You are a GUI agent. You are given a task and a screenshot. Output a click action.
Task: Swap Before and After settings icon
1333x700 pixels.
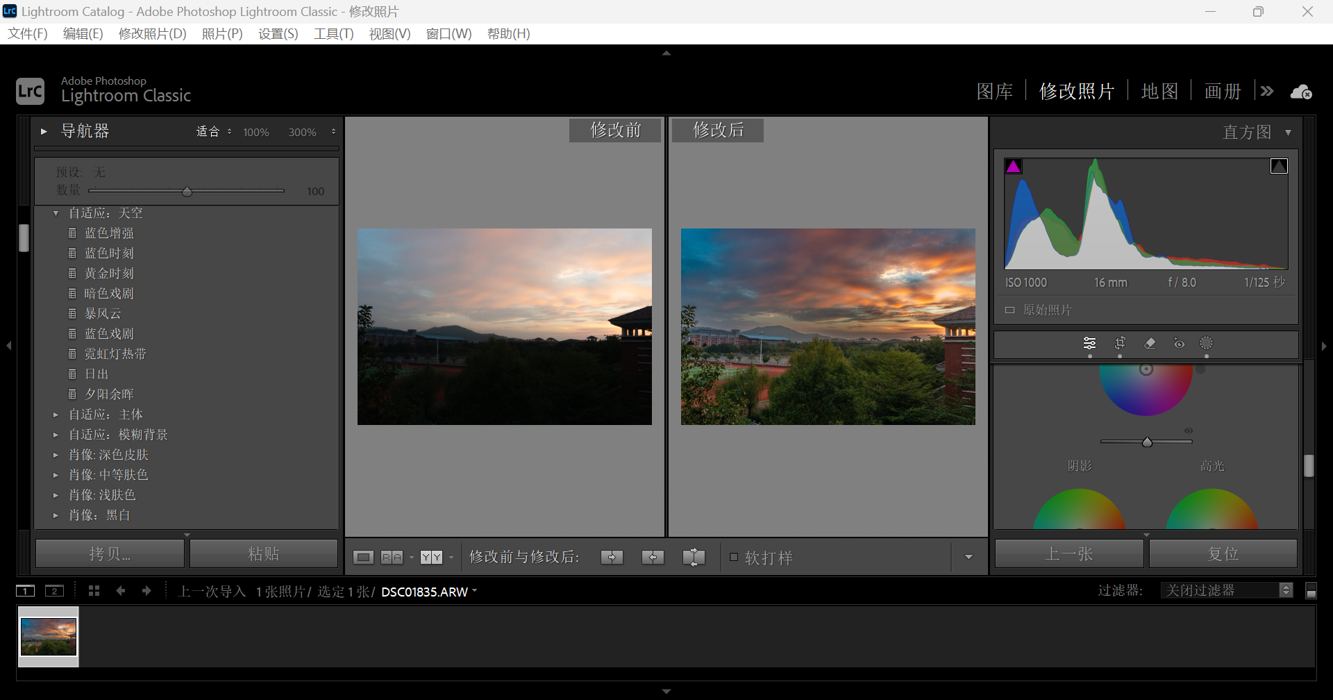[694, 557]
